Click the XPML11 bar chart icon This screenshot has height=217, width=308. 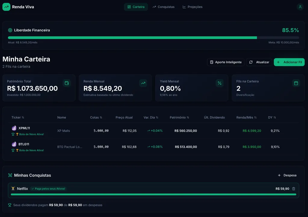[x=14, y=128]
